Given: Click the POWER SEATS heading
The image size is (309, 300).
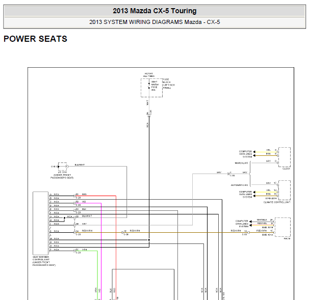Looking at the screenshot, I should coord(36,39).
